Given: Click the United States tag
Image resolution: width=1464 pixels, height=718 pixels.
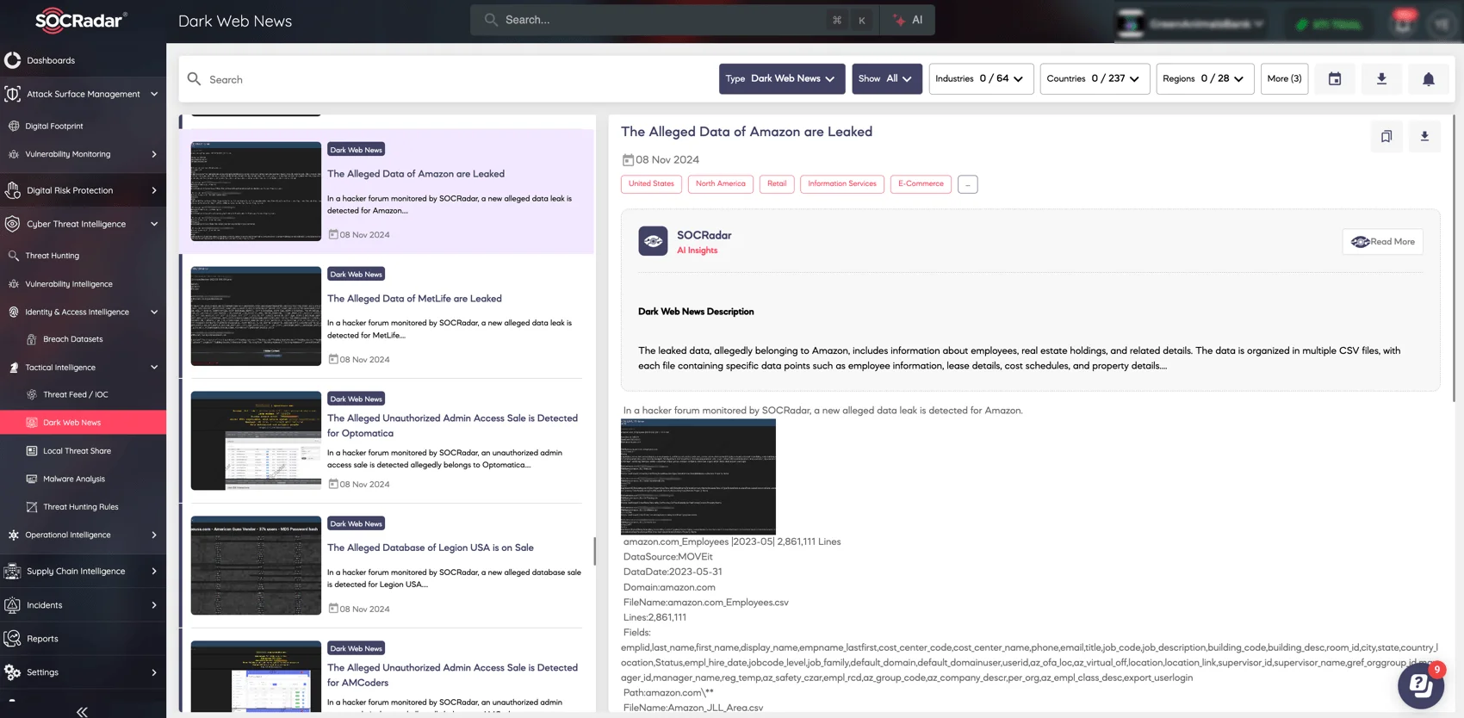Looking at the screenshot, I should tap(651, 183).
